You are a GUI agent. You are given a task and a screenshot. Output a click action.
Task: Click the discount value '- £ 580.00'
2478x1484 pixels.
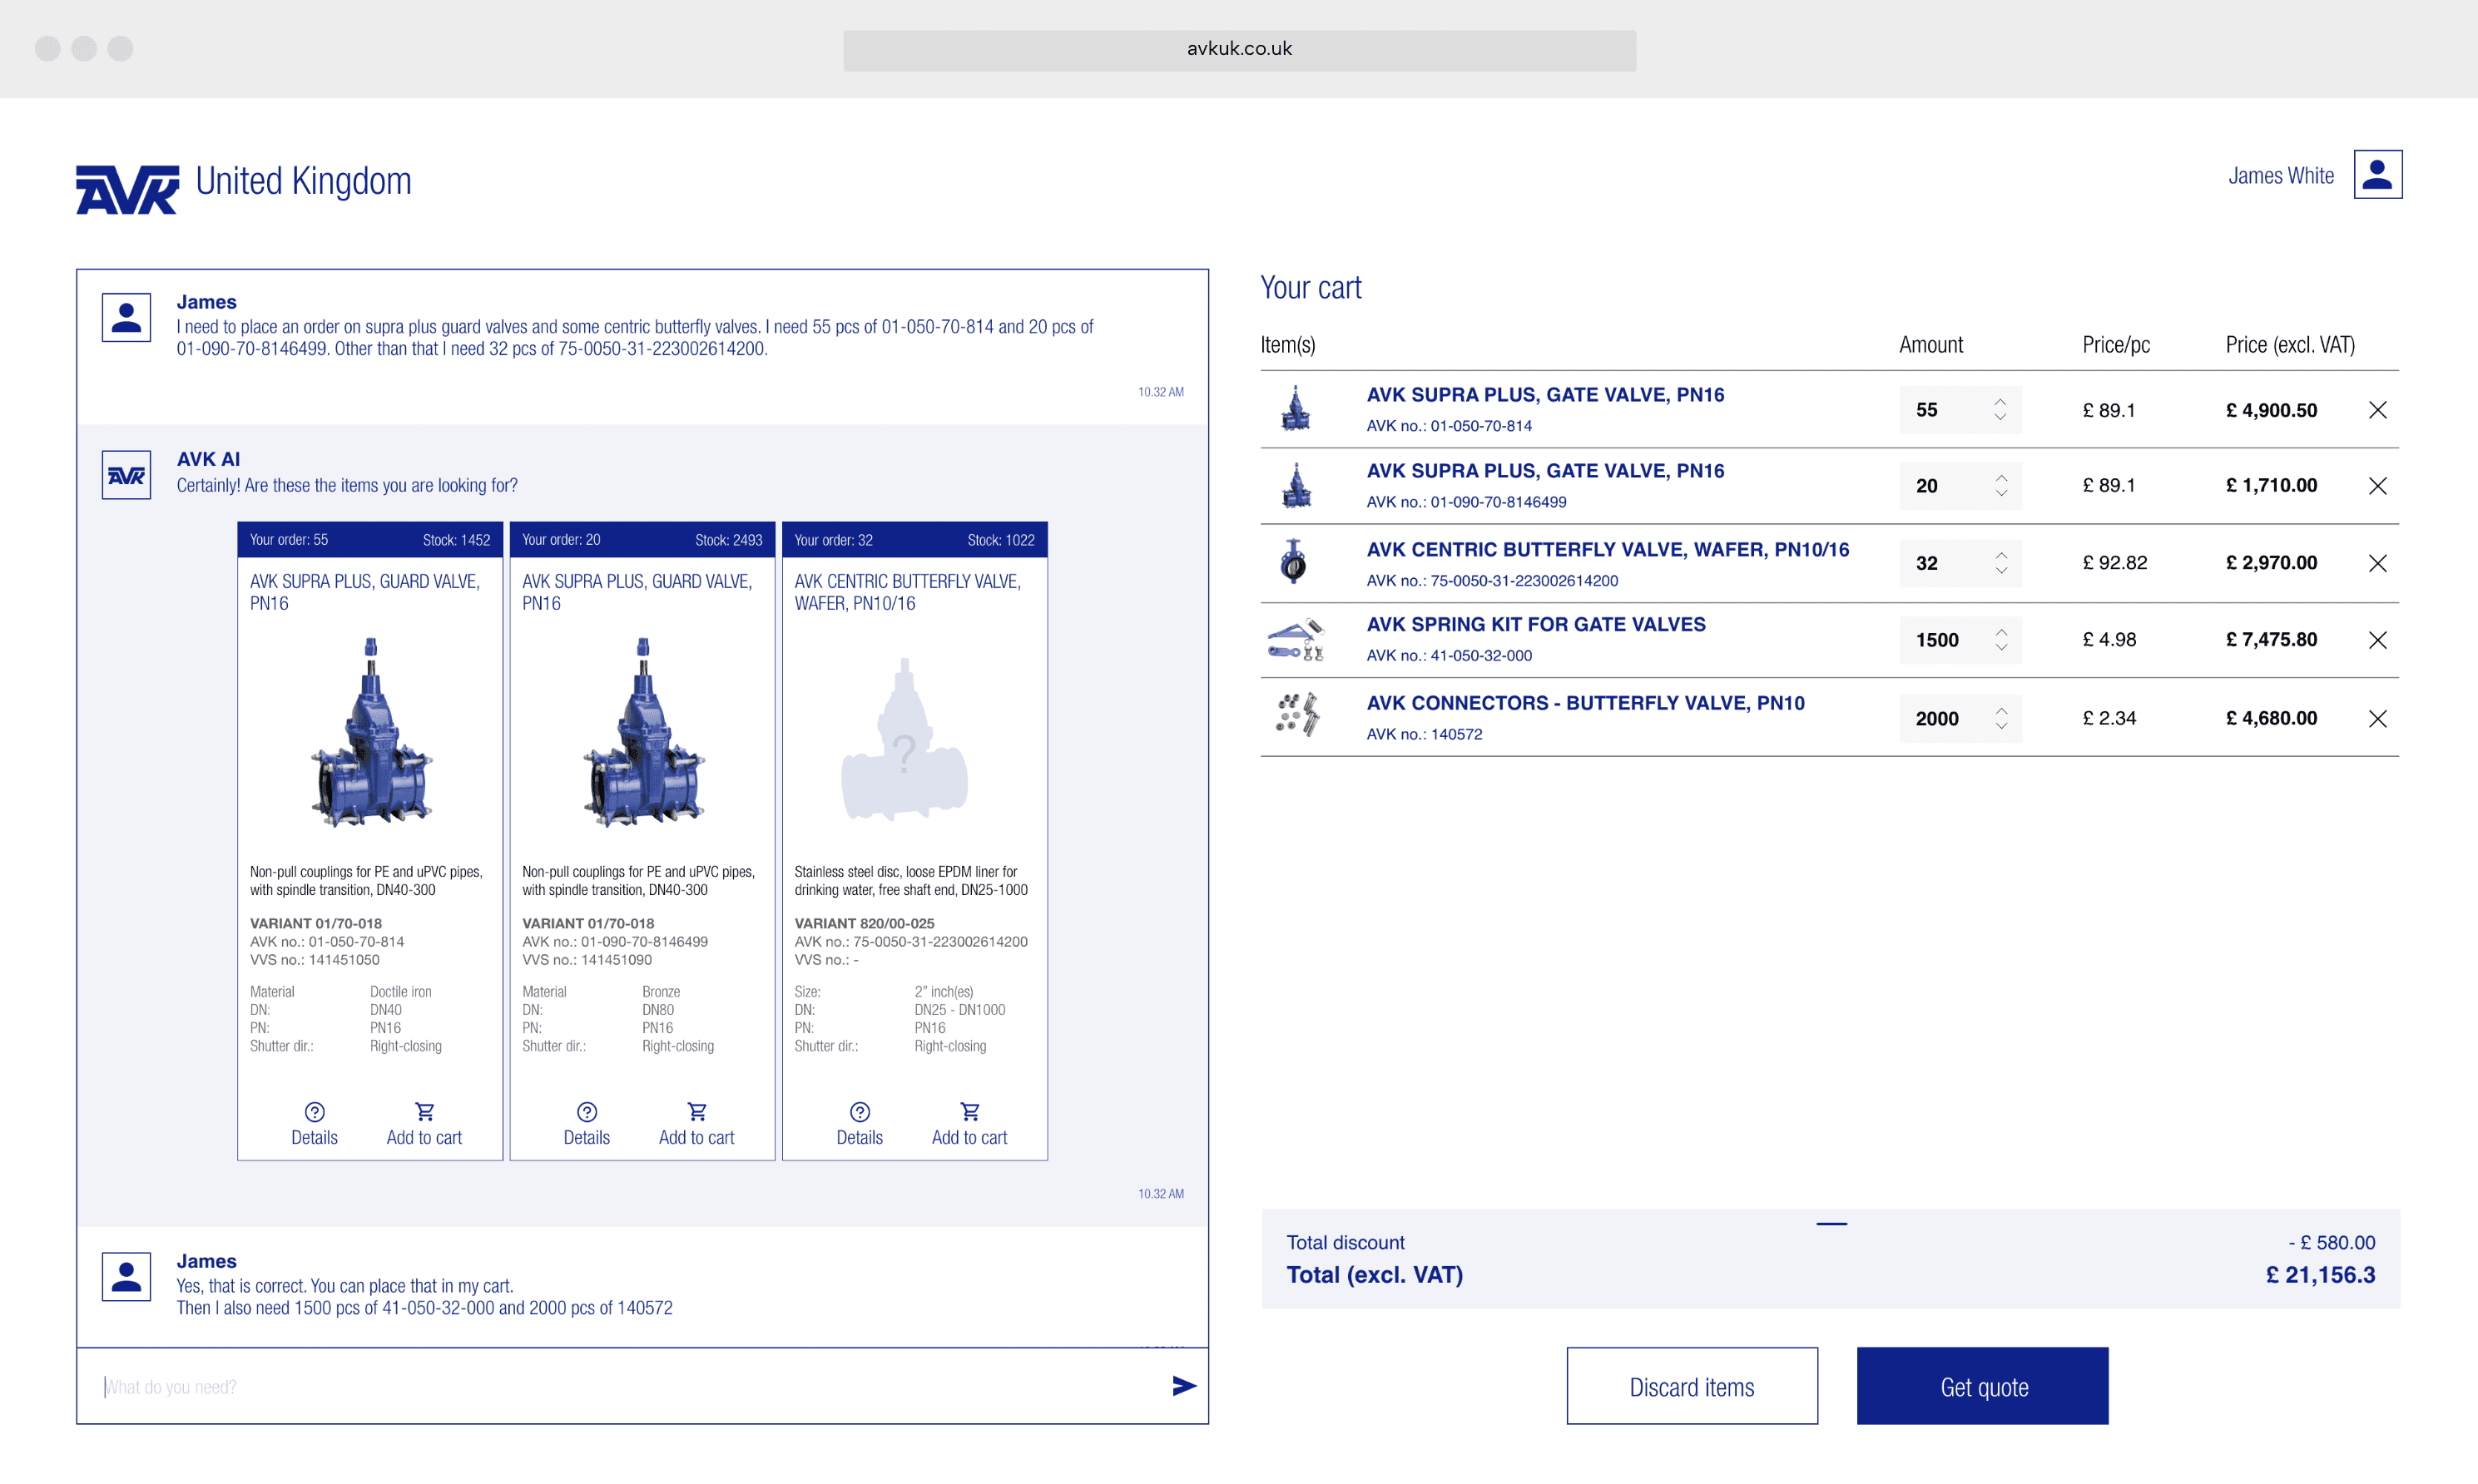coord(2331,1243)
